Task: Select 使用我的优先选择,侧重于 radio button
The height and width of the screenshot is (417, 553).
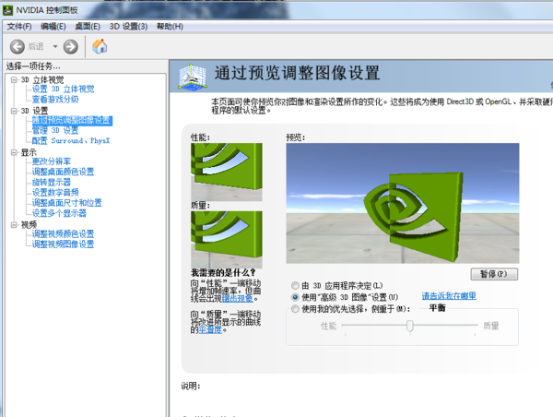Action: [x=295, y=309]
